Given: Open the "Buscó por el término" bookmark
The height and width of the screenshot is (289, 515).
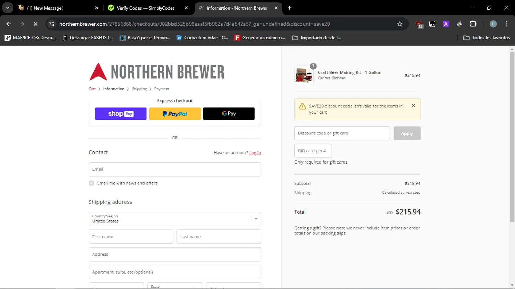Looking at the screenshot, I should tap(145, 38).
